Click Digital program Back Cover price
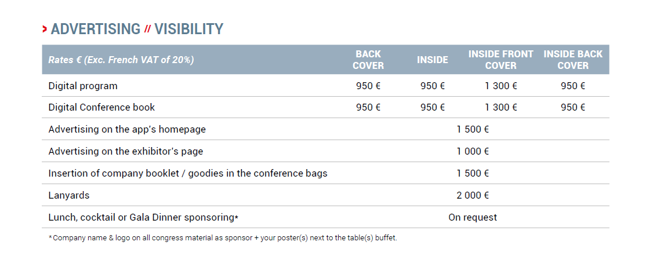The width and height of the screenshot is (646, 271). point(368,86)
